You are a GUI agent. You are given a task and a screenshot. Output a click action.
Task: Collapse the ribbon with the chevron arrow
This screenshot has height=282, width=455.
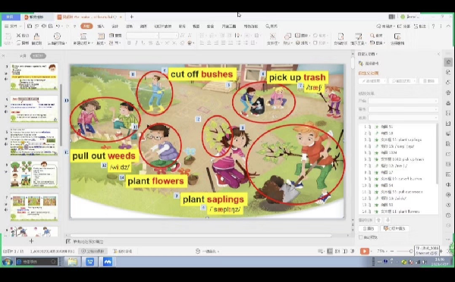(x=448, y=26)
